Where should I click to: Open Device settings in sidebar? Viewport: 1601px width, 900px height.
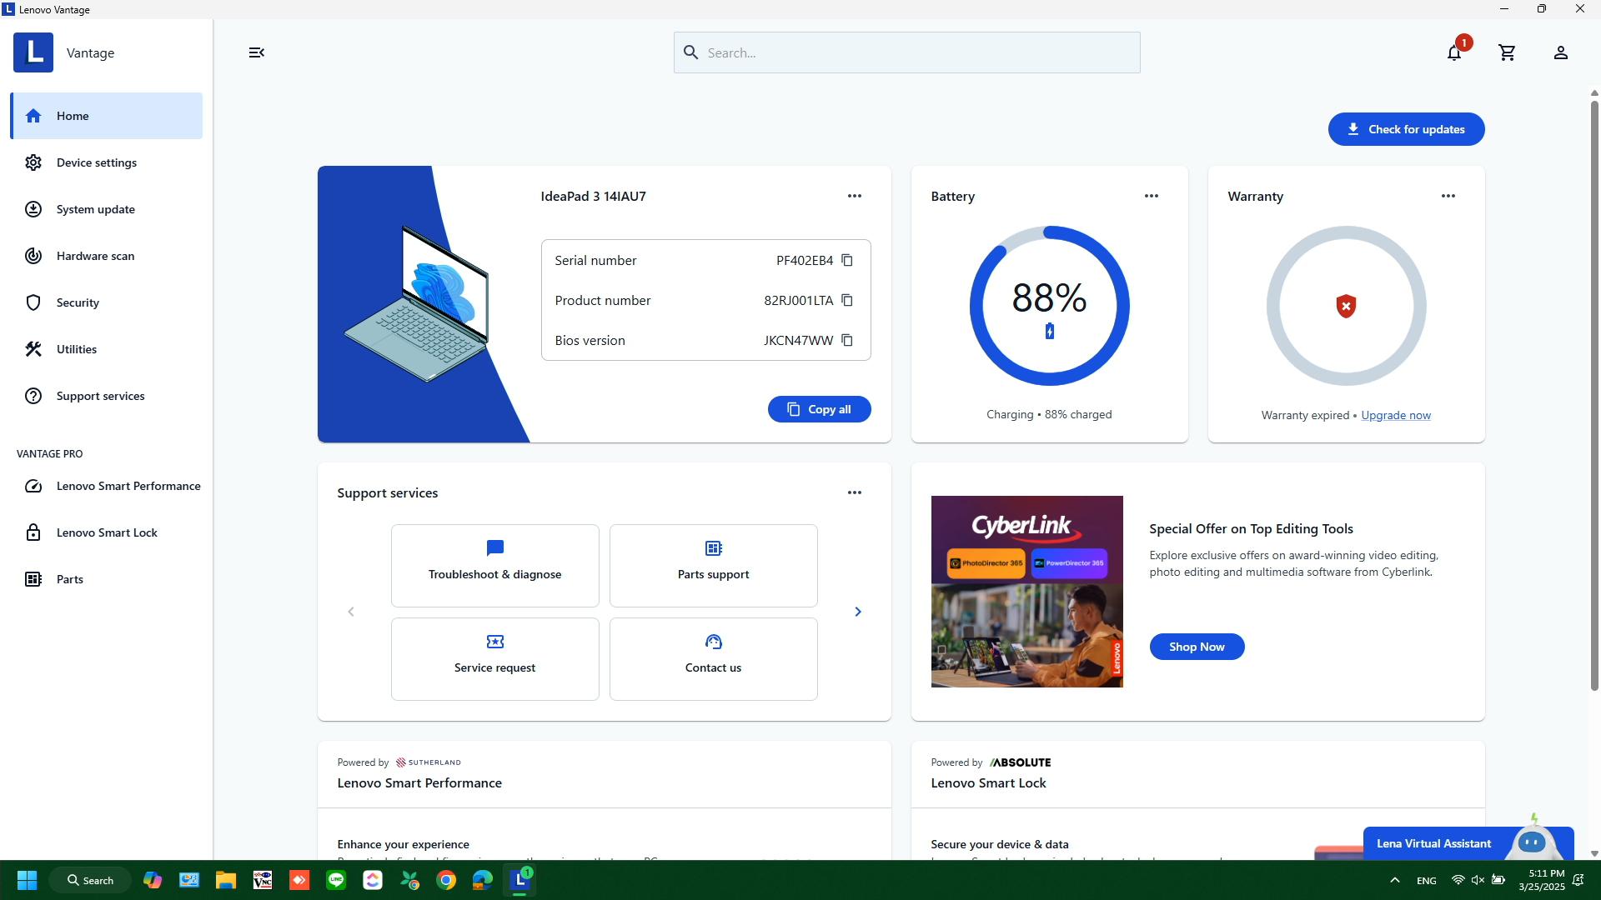[x=107, y=162]
